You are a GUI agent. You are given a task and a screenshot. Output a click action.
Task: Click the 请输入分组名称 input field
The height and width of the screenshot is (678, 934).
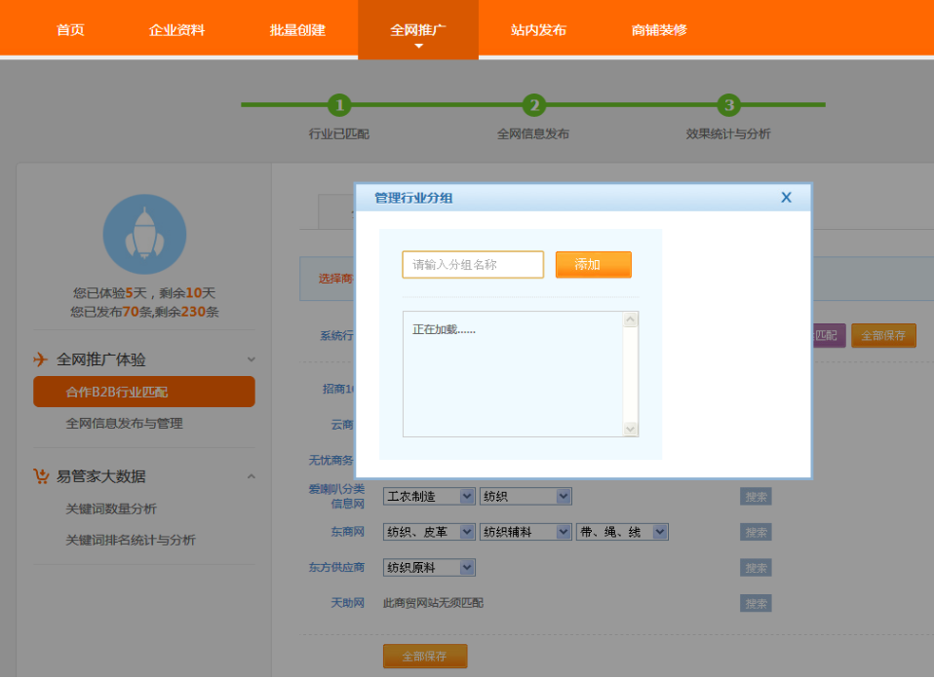(x=473, y=265)
